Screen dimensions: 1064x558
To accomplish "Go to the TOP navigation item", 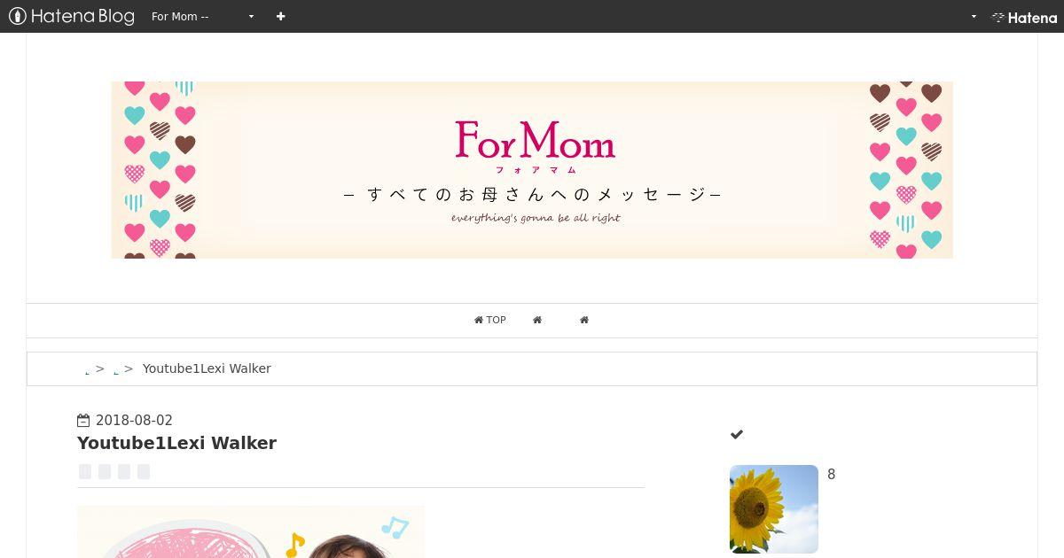I will click(x=490, y=320).
